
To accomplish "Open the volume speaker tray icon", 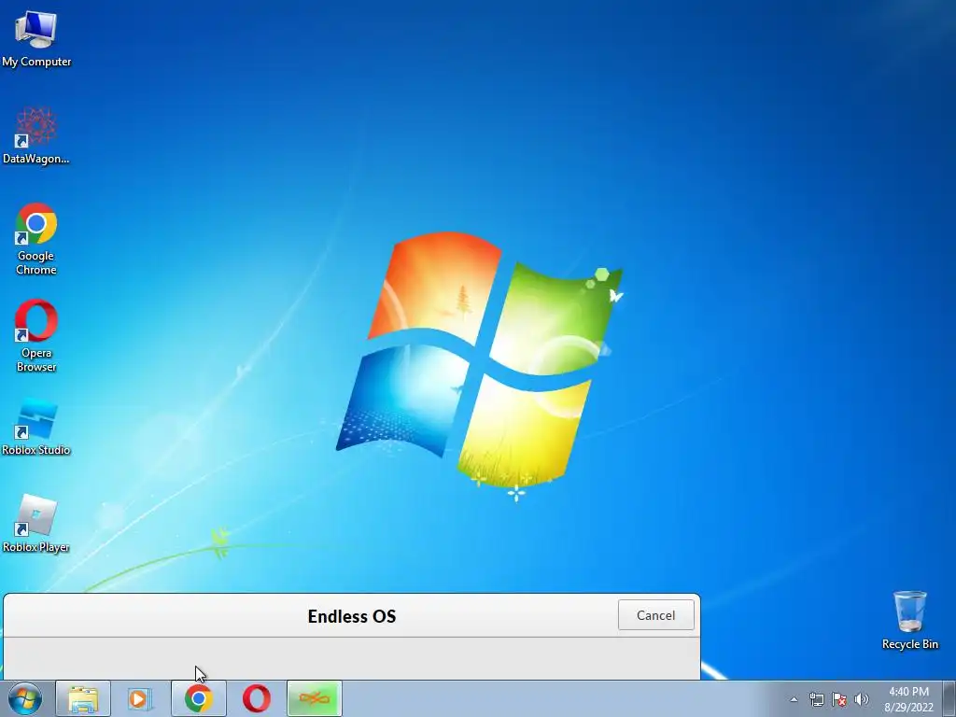I will click(x=862, y=699).
